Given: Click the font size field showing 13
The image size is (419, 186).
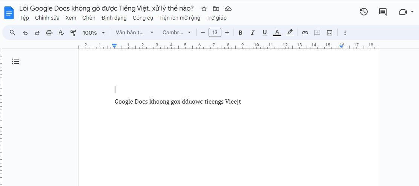Looking at the screenshot, I should coord(215,32).
